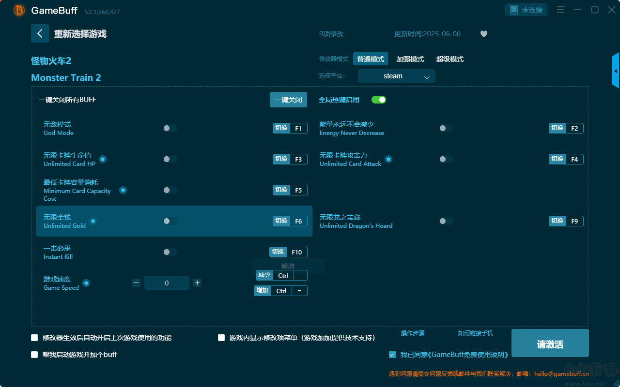Click 增加 Ctrl = hotkey button

[281, 291]
